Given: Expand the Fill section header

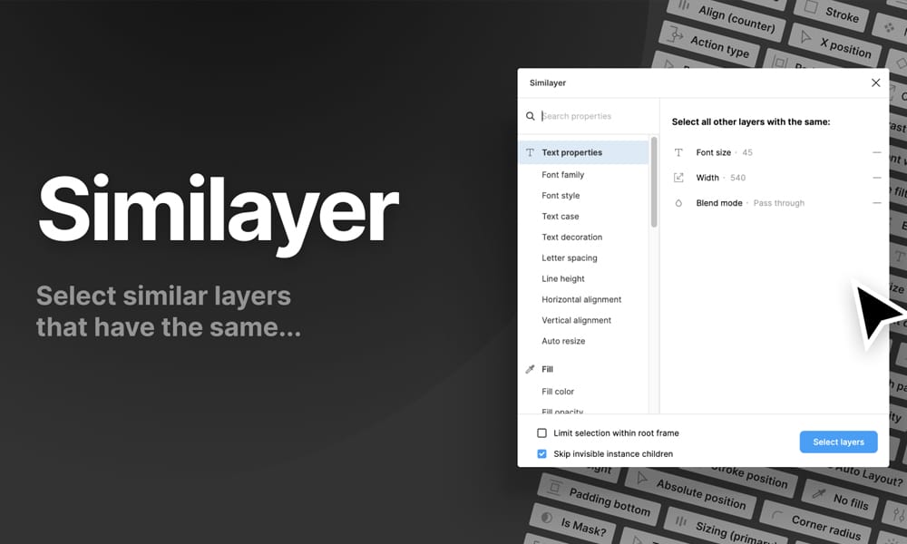Looking at the screenshot, I should (x=548, y=369).
